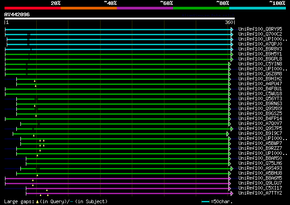Click the yellow gap marker under B8A6M5 row
290x205 pixels.
coord(33,181)
